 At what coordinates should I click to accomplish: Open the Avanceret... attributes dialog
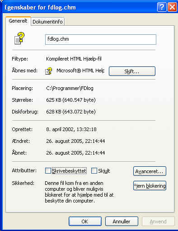(150, 171)
